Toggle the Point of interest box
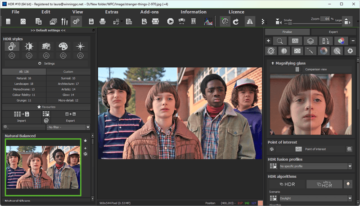The height and width of the screenshot is (206, 360). point(298,149)
